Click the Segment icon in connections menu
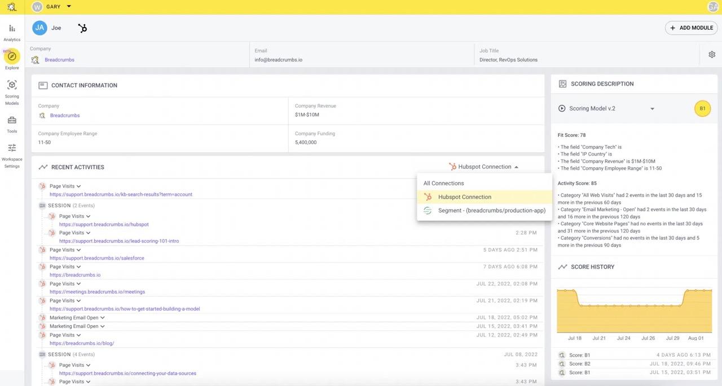Screen dimensions: 722x386 pyautogui.click(x=428, y=211)
